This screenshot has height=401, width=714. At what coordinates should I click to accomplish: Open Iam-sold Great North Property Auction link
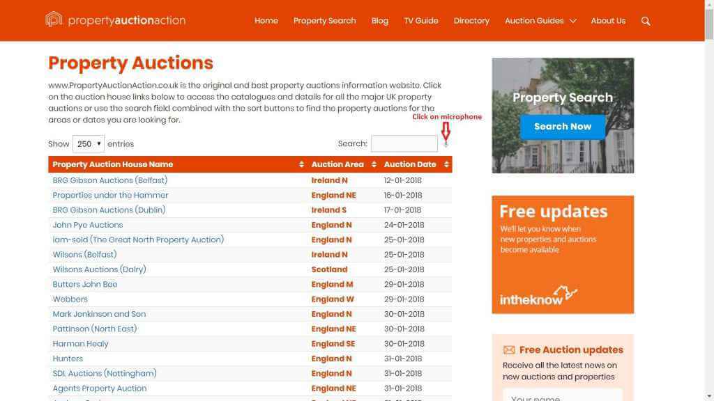tap(138, 239)
